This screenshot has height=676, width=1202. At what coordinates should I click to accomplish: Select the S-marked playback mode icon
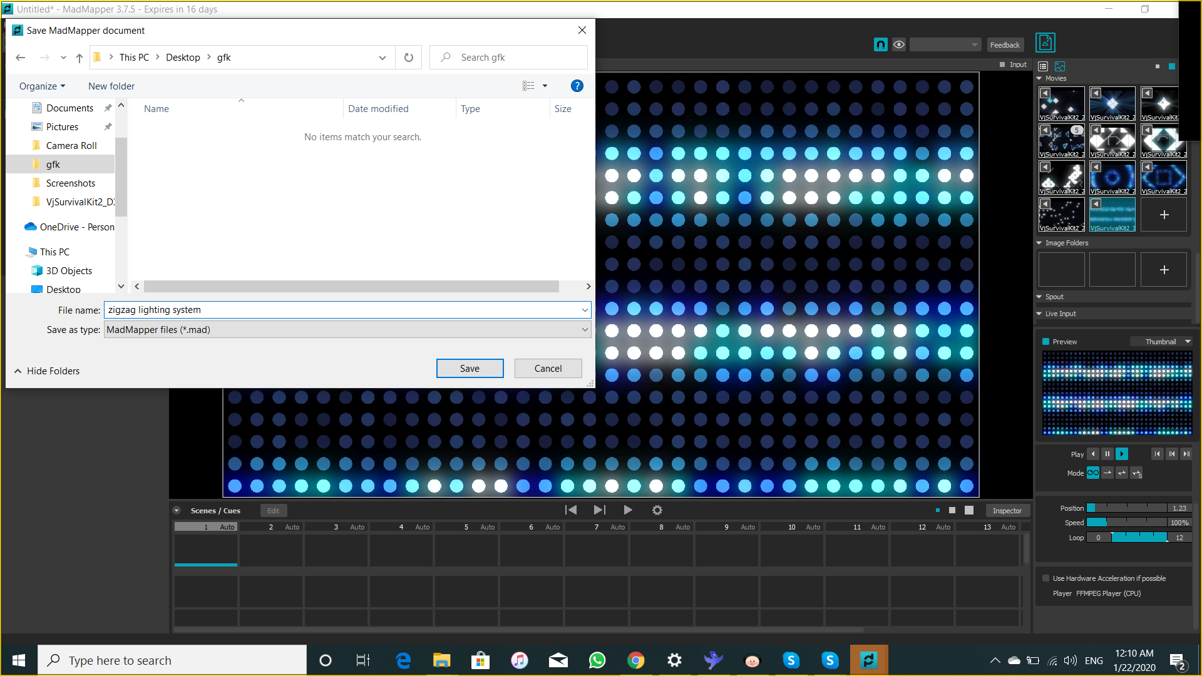pos(1137,473)
